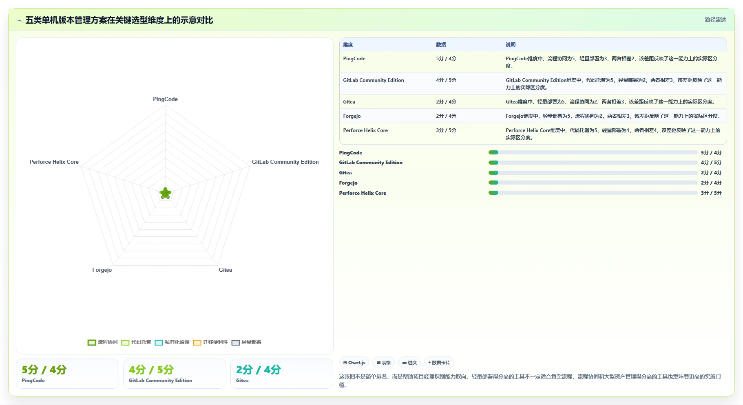This screenshot has width=743, height=405.
Task: Click the Perforce Helix Core progress bar
Action: [x=593, y=193]
